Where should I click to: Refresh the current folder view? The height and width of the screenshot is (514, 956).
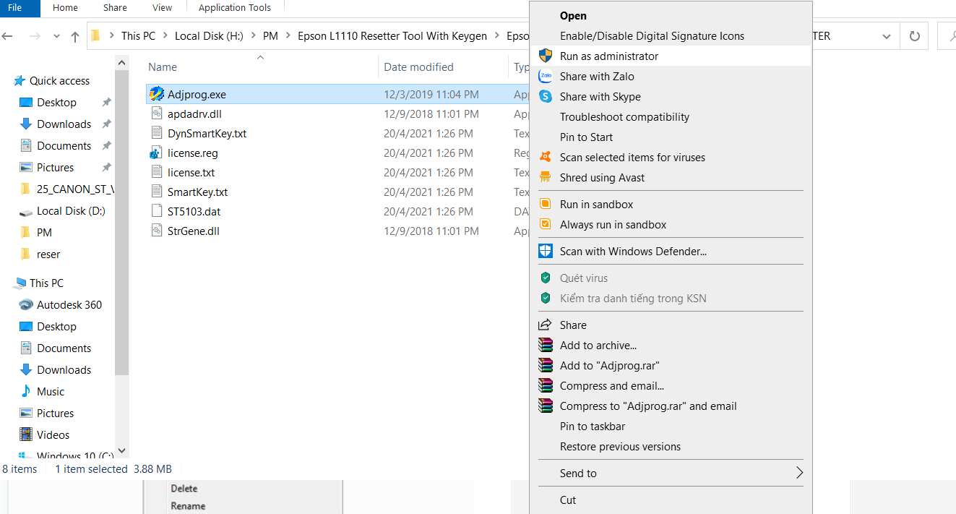coord(915,36)
